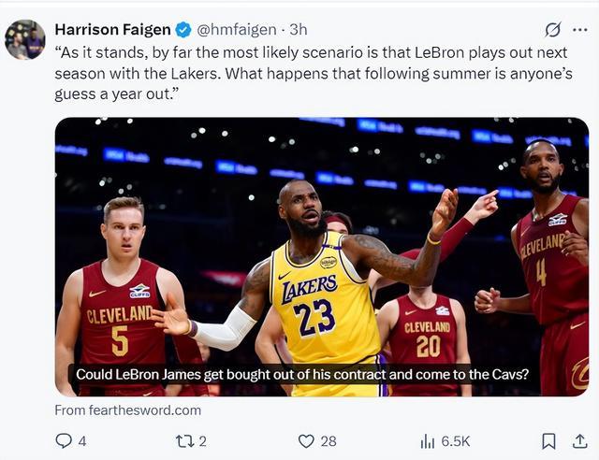Click the reply speech bubble icon
Screen dimensions: 599x460
64,440
